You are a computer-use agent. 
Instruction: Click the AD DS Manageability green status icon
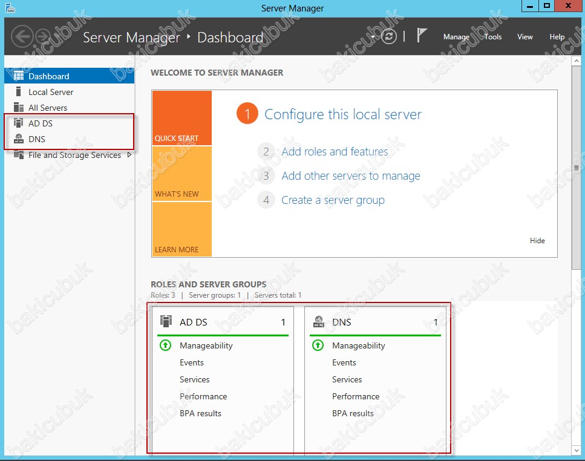tap(165, 345)
